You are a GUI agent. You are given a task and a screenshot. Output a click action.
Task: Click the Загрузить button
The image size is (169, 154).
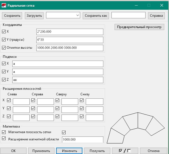34,16
